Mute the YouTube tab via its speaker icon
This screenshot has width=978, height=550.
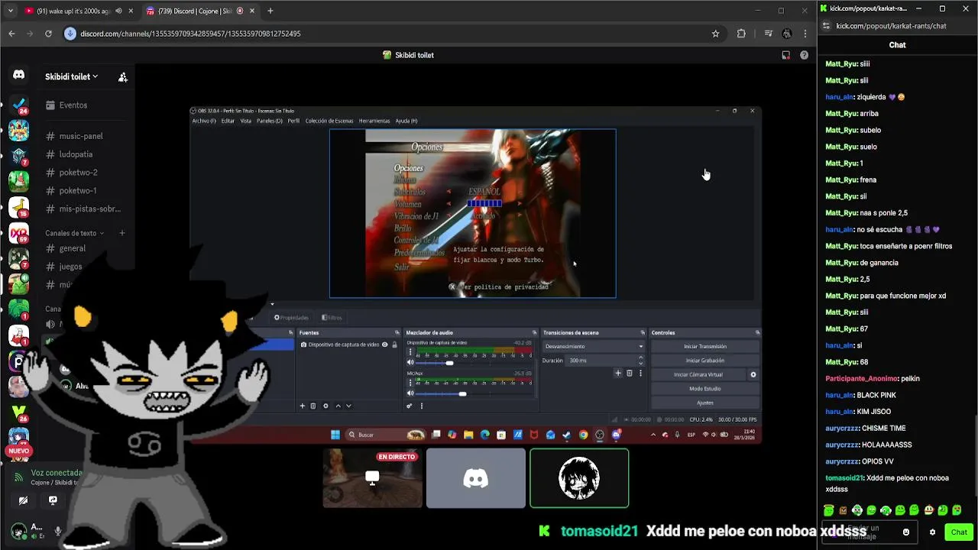[118, 11]
